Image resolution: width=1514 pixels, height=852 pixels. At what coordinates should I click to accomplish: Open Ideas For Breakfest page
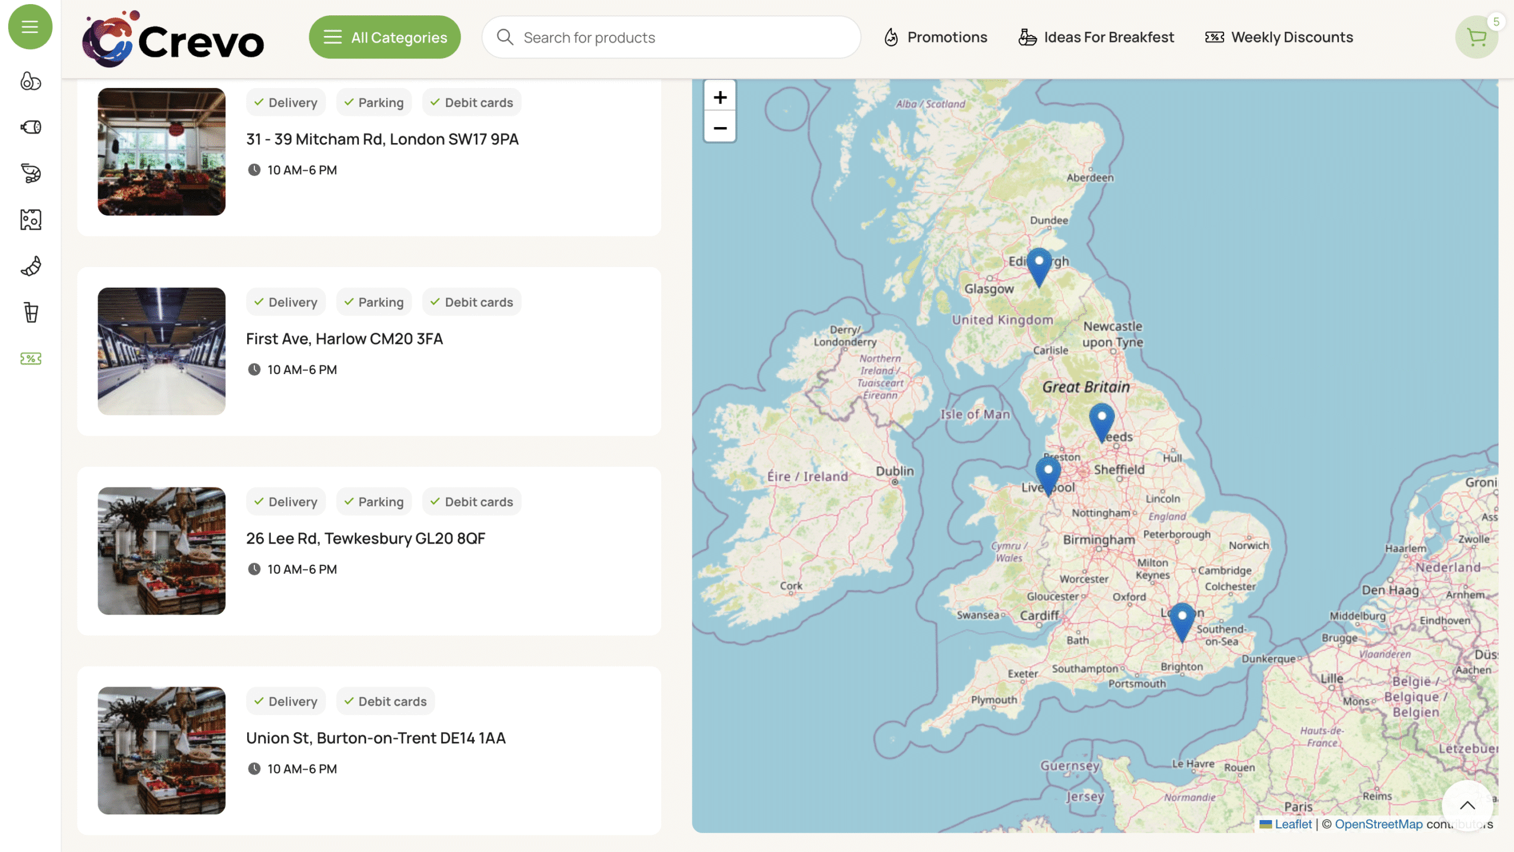point(1096,37)
